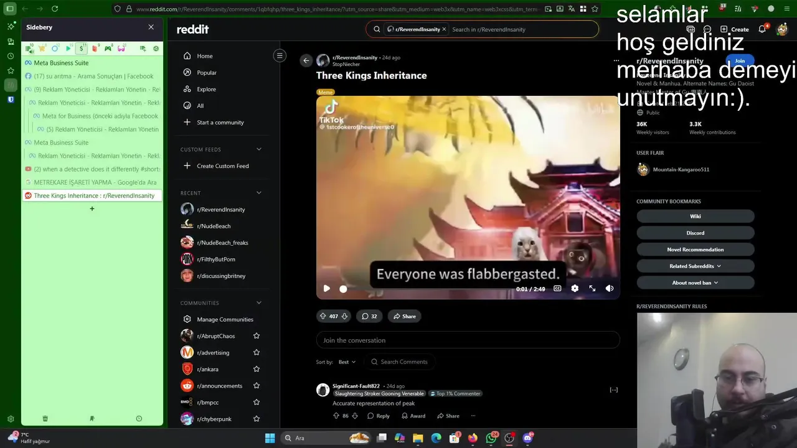
Task: Downvote Significant-Fault822's comment
Action: pyautogui.click(x=355, y=416)
